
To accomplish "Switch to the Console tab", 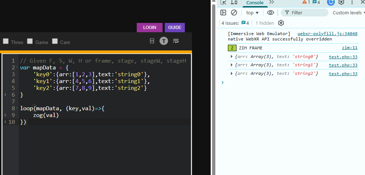I will tap(255, 3).
